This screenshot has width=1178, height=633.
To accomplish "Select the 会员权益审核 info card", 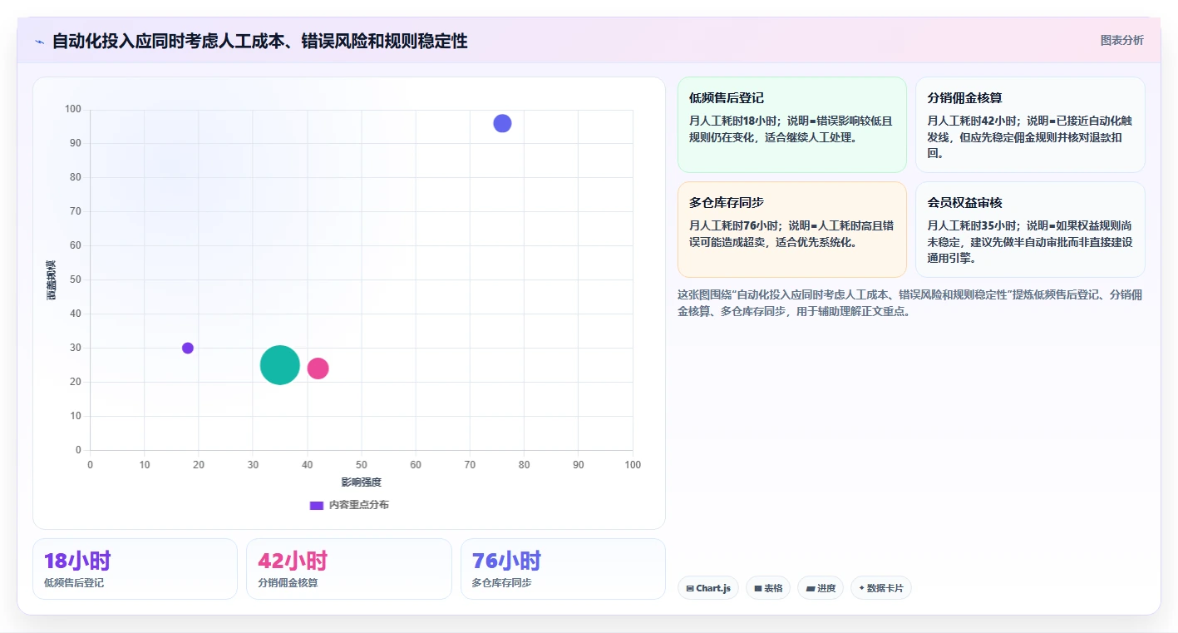I will (x=1030, y=230).
